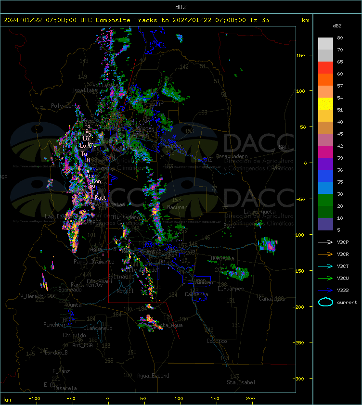Click the Pasarela place label
Image resolution: width=362 pixels, height=405 pixels.
tap(65, 388)
